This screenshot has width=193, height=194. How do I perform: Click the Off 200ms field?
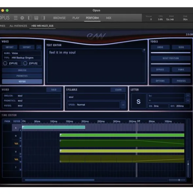coord(180,106)
